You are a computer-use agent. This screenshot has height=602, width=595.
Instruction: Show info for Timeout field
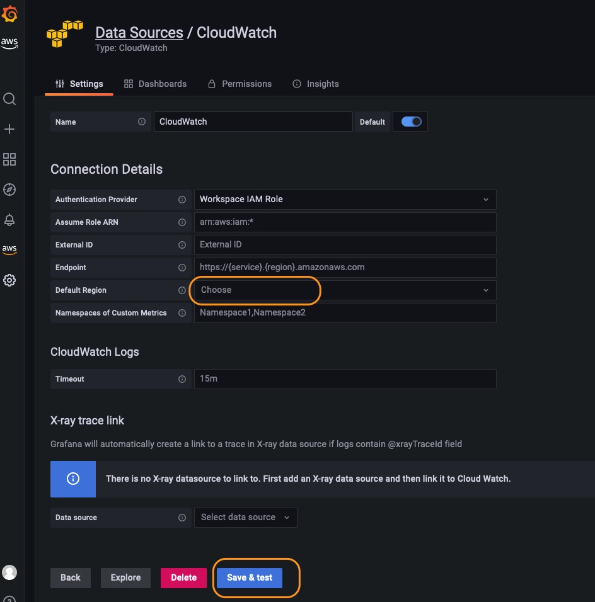click(182, 379)
